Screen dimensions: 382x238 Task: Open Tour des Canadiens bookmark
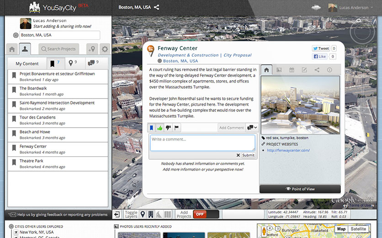coord(58,120)
